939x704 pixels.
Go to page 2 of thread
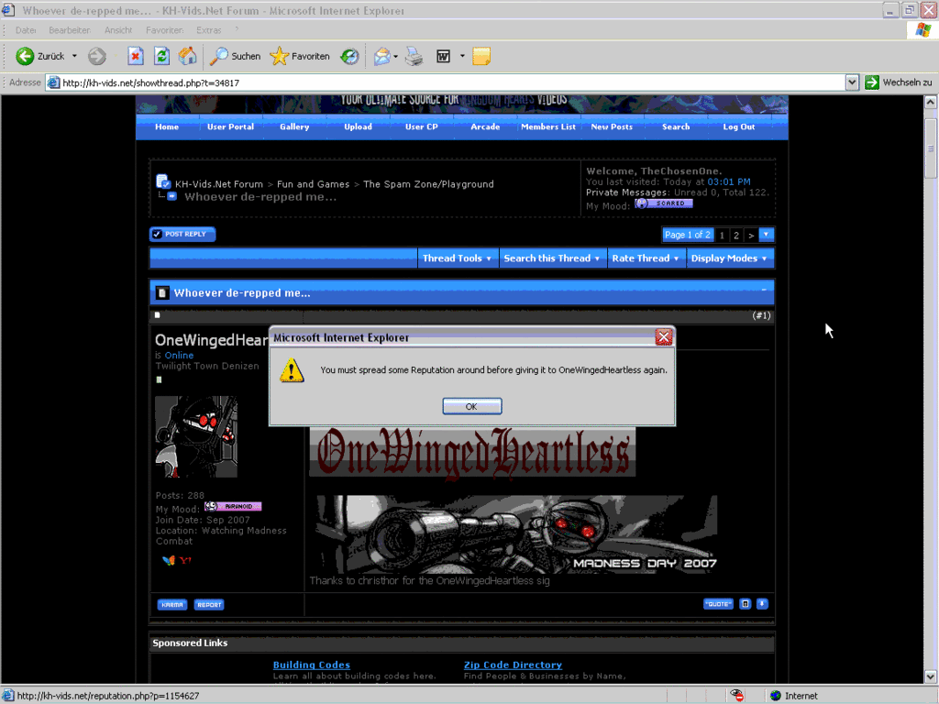click(736, 235)
